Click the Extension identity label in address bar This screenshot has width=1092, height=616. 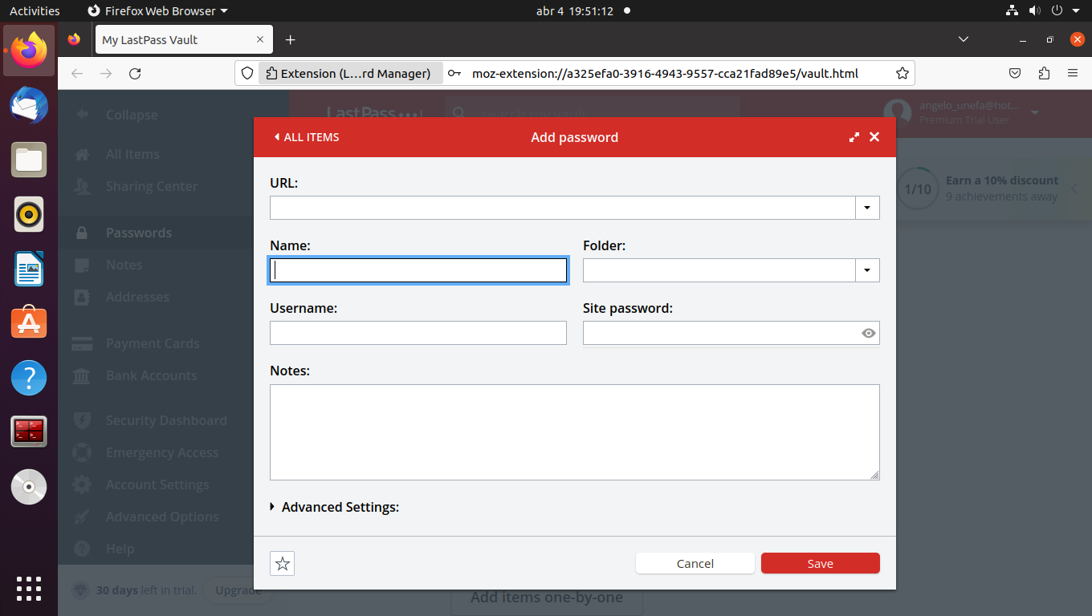[348, 73]
